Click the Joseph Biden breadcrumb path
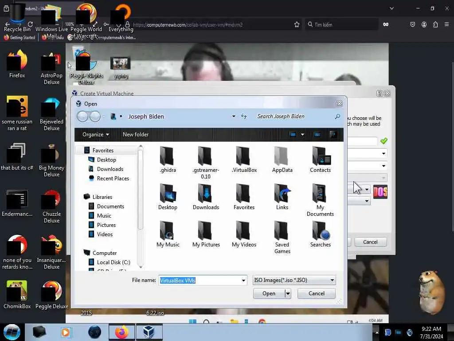Screen dimensions: 454x341 coord(146,117)
